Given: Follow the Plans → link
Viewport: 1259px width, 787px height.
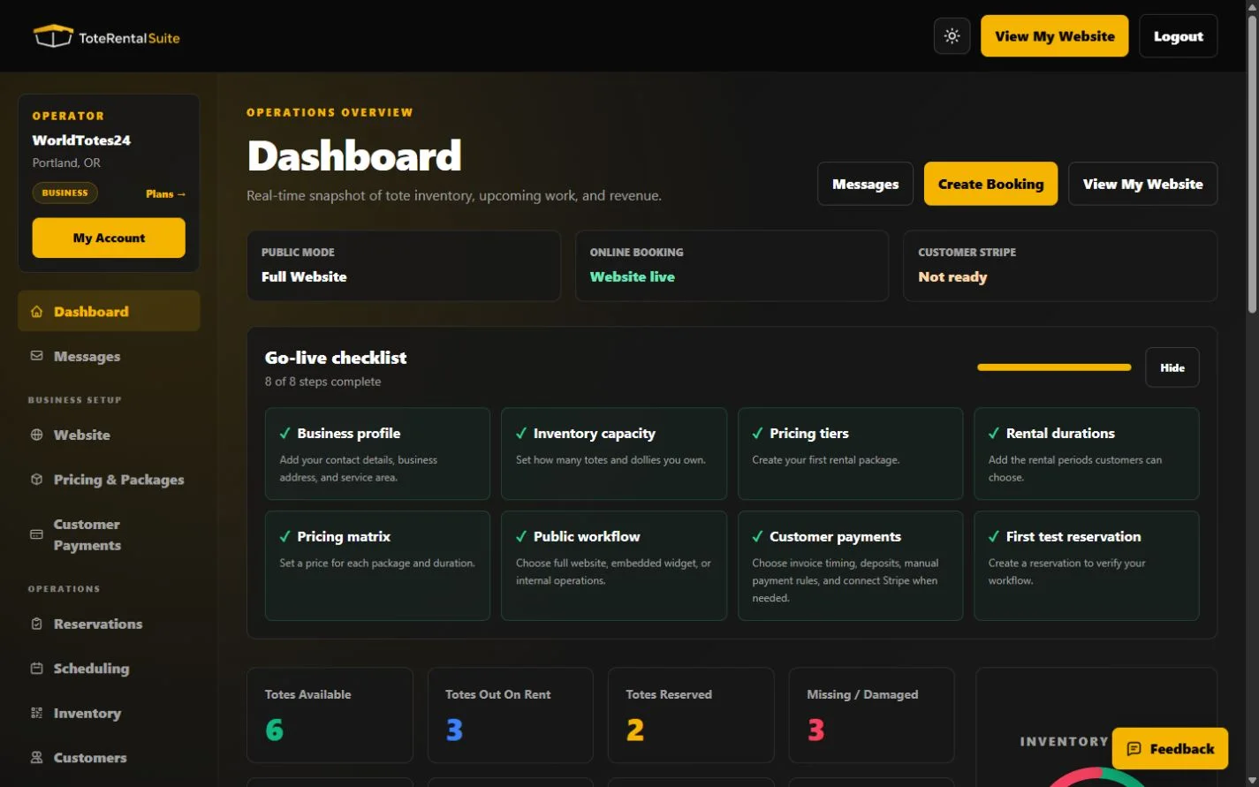Looking at the screenshot, I should (x=166, y=193).
